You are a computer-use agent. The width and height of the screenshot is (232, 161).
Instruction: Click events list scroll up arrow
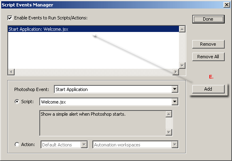(182, 29)
